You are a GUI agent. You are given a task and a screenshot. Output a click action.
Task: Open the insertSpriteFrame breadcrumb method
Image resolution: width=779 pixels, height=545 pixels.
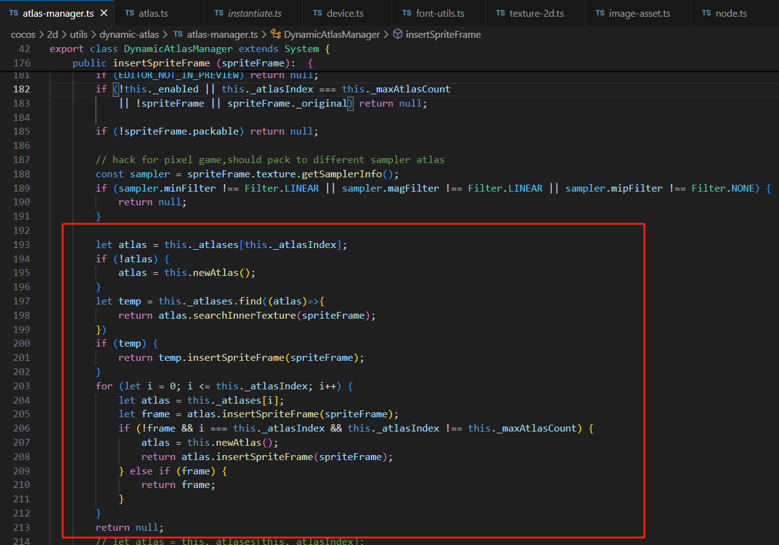[x=443, y=35]
